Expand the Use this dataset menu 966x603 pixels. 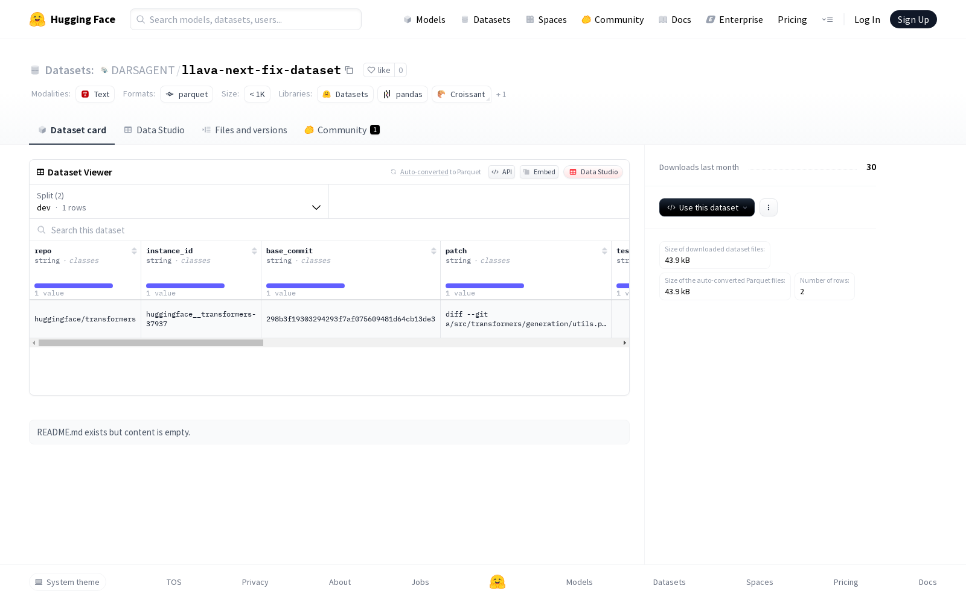pyautogui.click(x=706, y=207)
